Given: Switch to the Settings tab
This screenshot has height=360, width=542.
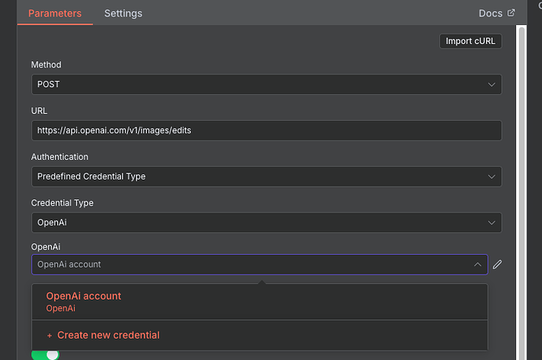Looking at the screenshot, I should 123,13.
